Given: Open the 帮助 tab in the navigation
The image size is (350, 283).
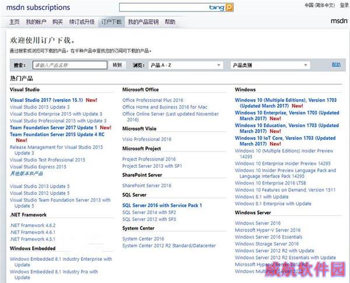Looking at the screenshot, I should tap(170, 22).
